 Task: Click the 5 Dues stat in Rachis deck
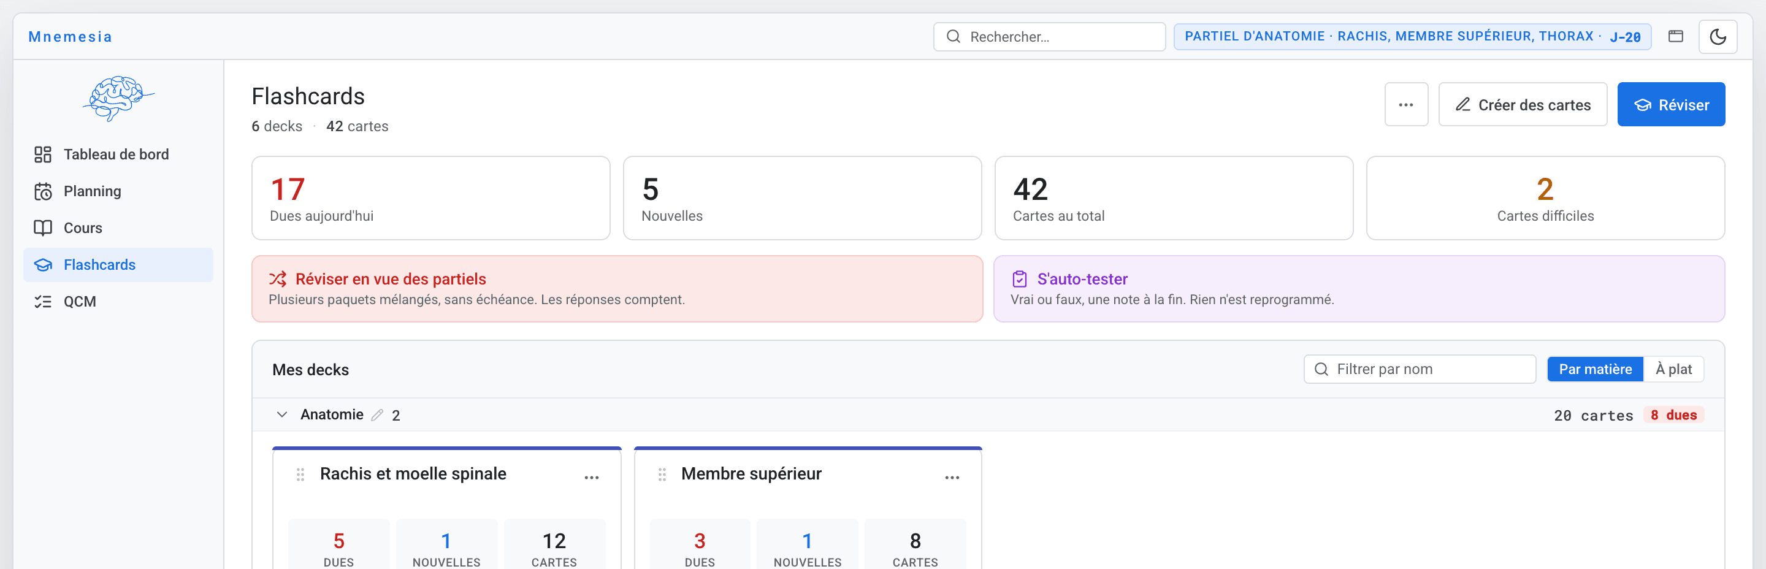338,545
